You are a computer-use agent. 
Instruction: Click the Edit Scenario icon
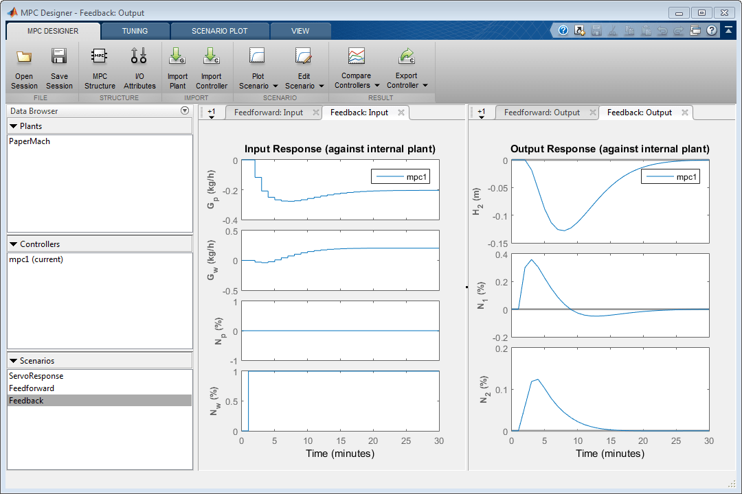click(x=304, y=56)
